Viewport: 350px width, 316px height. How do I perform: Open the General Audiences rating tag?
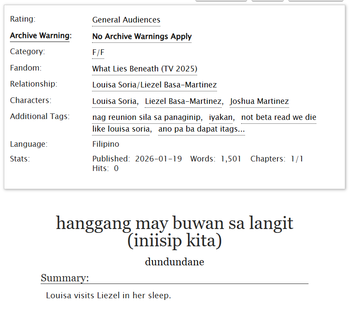coord(126,20)
